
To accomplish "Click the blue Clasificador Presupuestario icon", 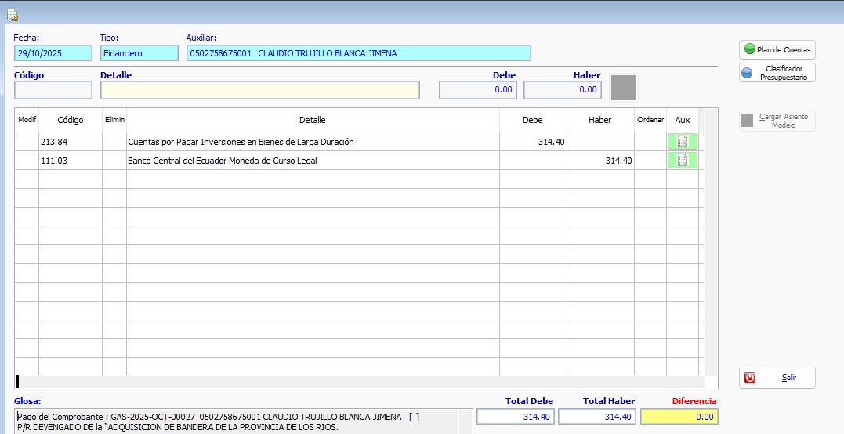I will click(747, 73).
